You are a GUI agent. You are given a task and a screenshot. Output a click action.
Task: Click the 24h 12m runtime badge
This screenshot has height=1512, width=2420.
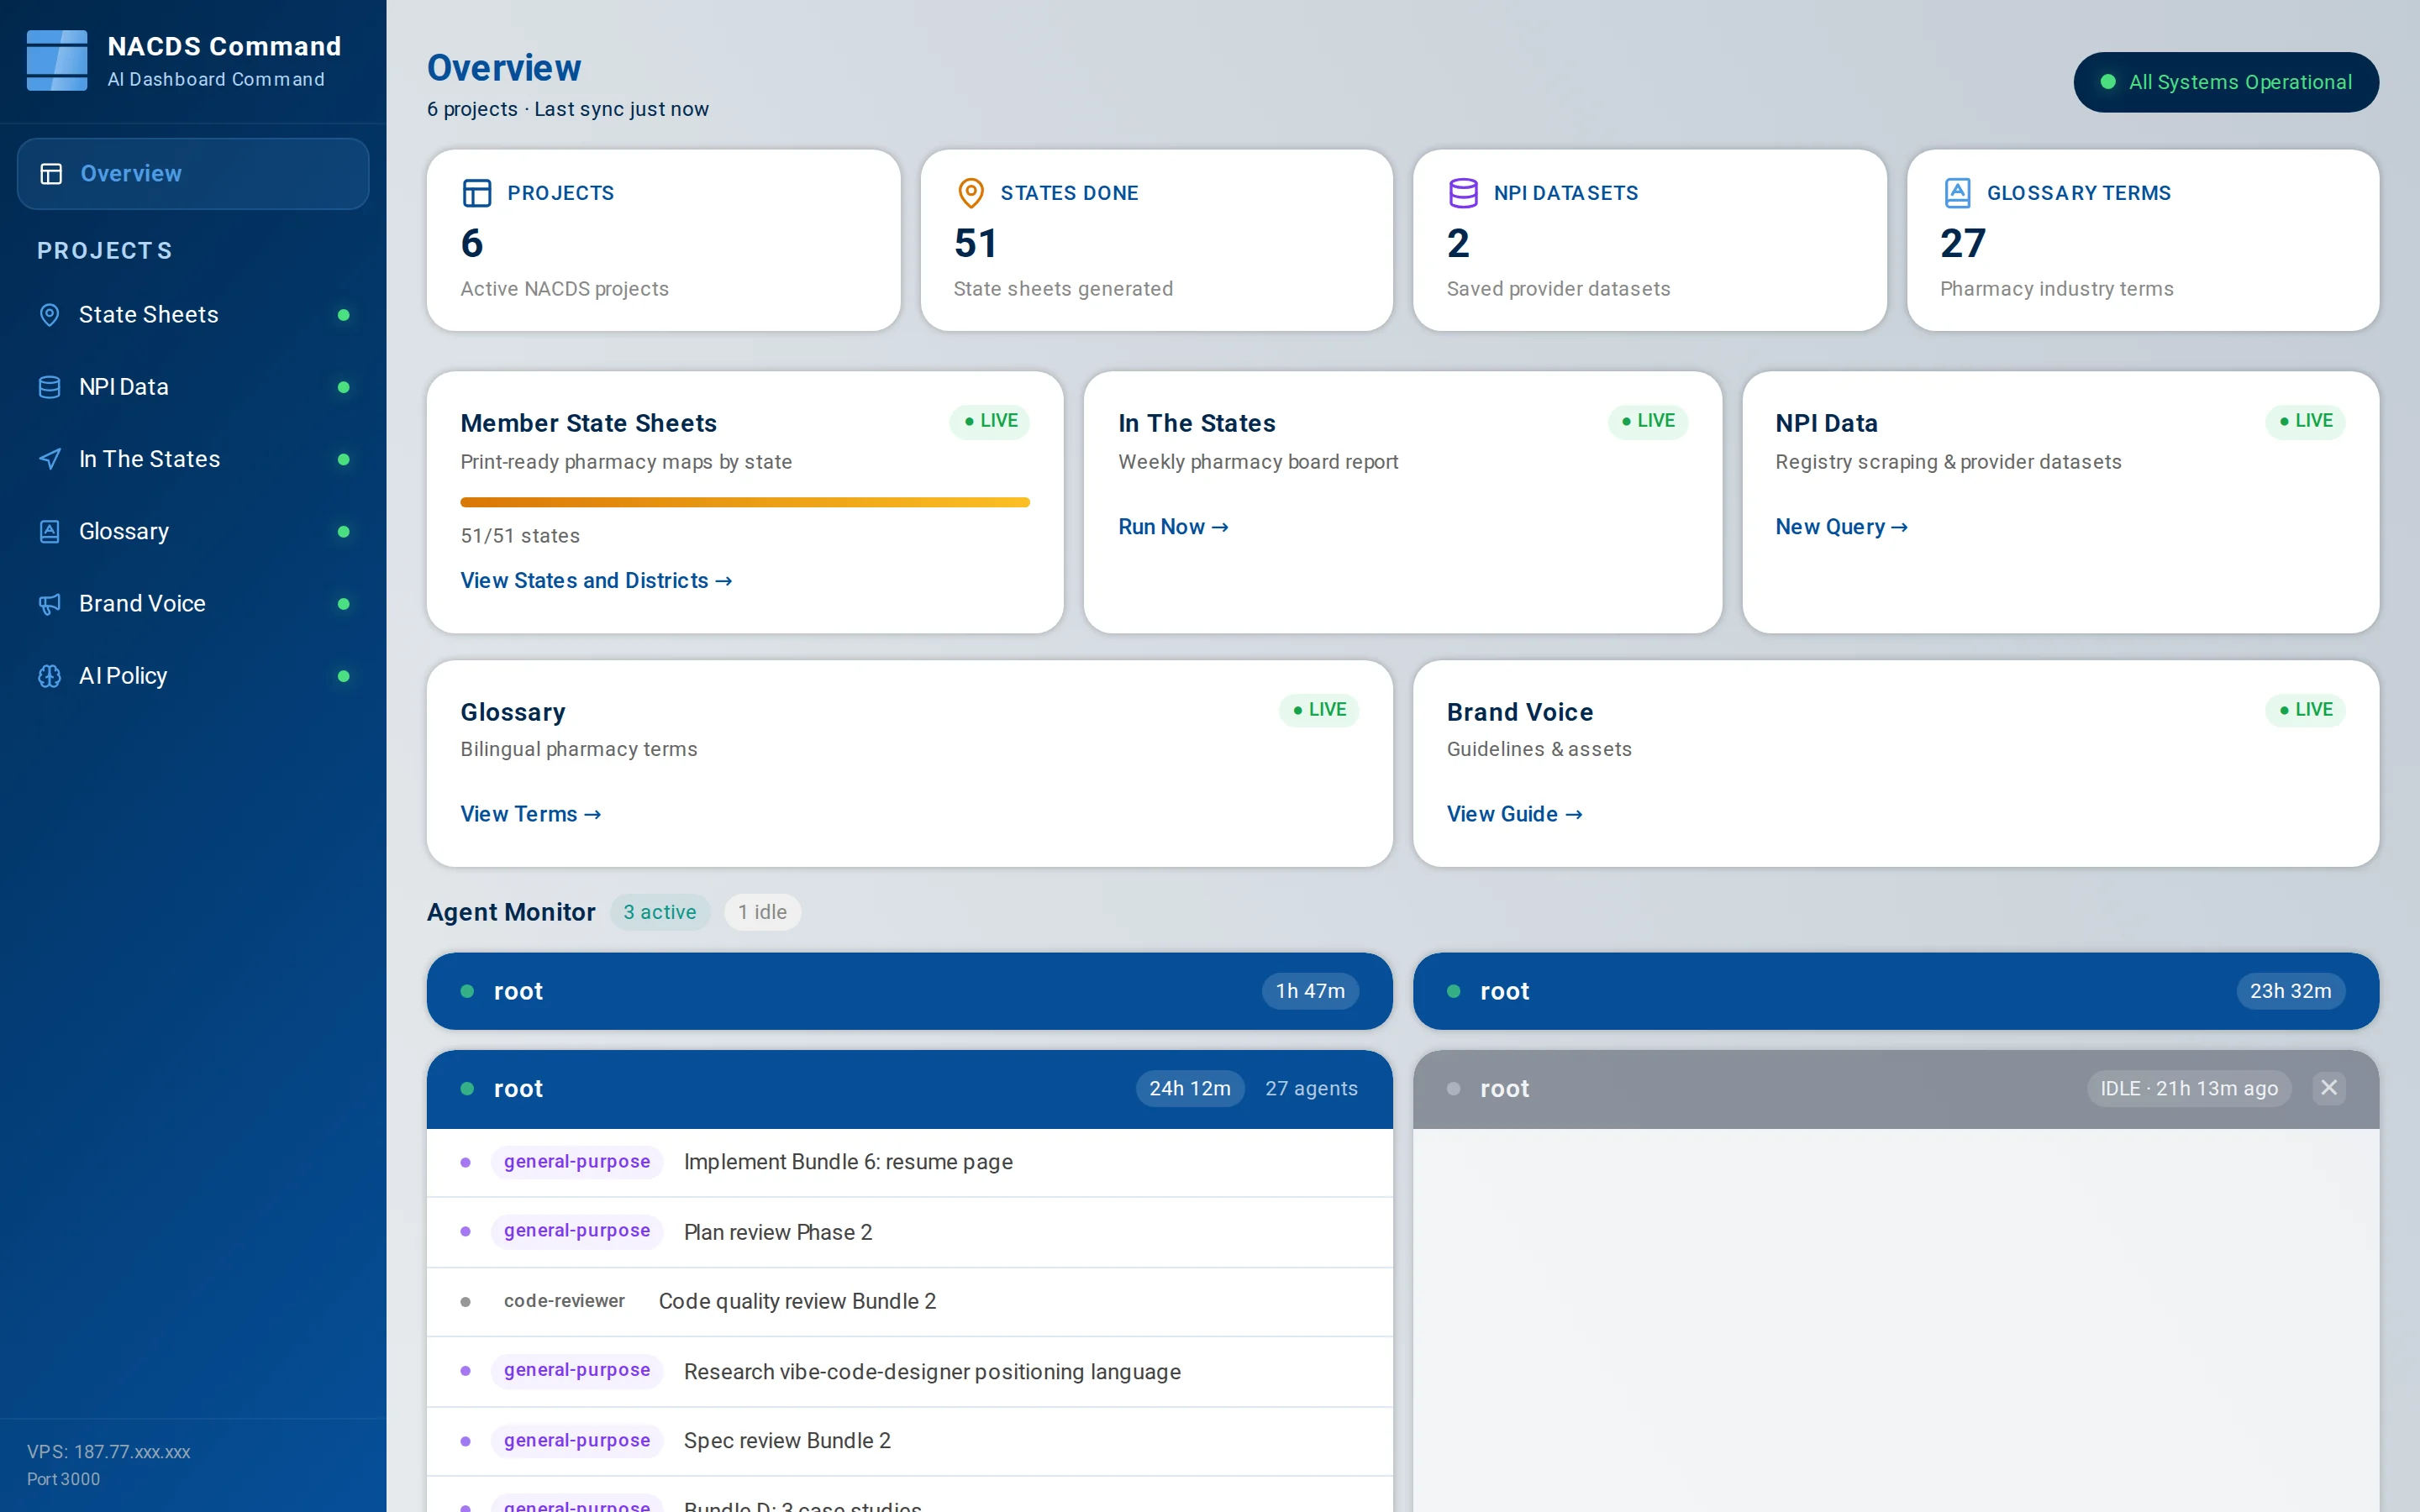[x=1190, y=1088]
